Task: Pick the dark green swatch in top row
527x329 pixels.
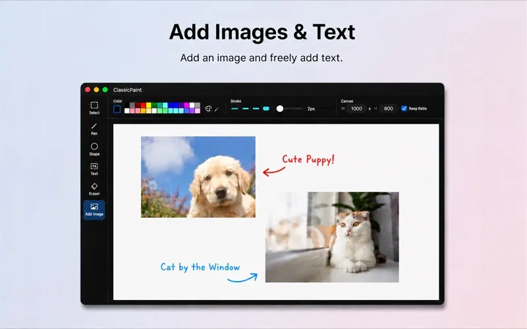Action: pos(154,105)
